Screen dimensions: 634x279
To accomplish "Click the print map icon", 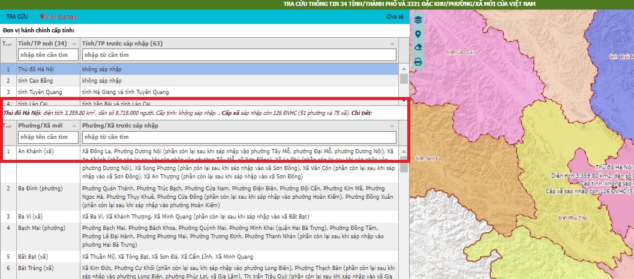I will 418,62.
